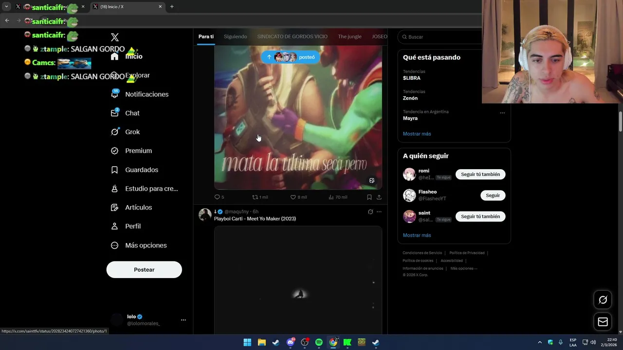Reply to the post with 5 comments
Image resolution: width=623 pixels, height=350 pixels.
[x=219, y=197]
